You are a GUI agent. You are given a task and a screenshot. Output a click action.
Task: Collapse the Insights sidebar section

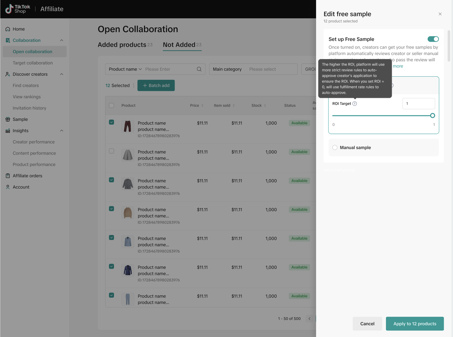point(61,131)
